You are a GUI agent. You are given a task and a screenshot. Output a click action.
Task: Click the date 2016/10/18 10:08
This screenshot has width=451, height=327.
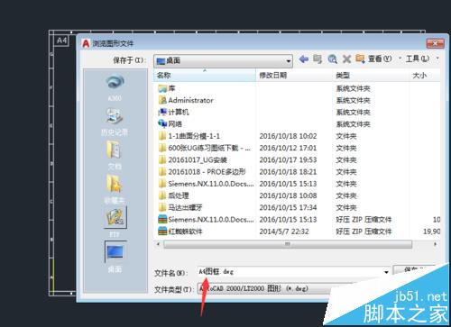pos(288,195)
